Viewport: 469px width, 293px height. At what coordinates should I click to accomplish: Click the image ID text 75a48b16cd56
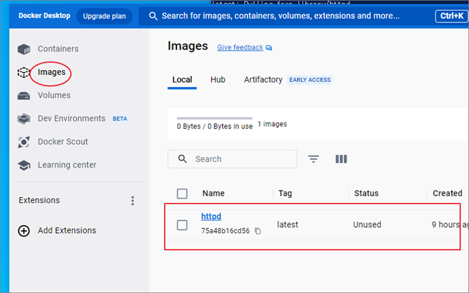[x=225, y=231]
